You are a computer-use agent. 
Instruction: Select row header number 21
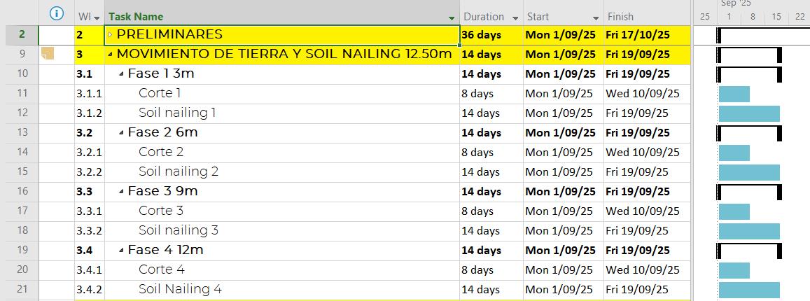[x=22, y=289]
